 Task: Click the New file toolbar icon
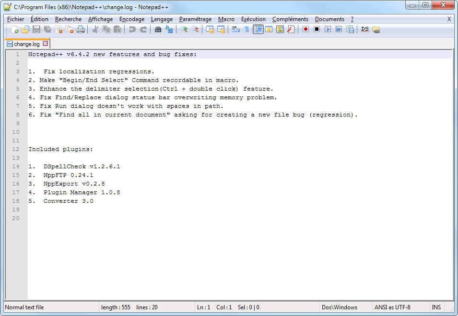[x=14, y=29]
